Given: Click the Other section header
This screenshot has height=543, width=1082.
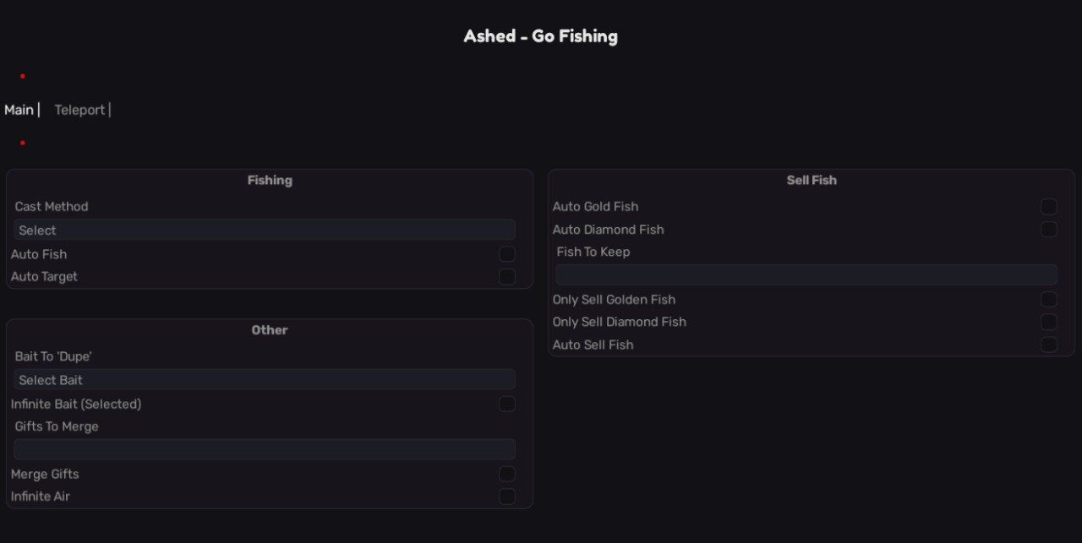Looking at the screenshot, I should point(270,330).
